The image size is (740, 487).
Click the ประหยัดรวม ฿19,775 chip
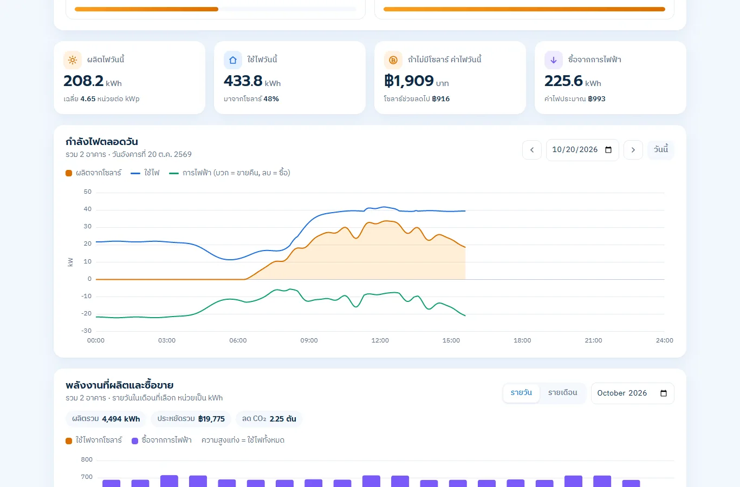(x=191, y=419)
